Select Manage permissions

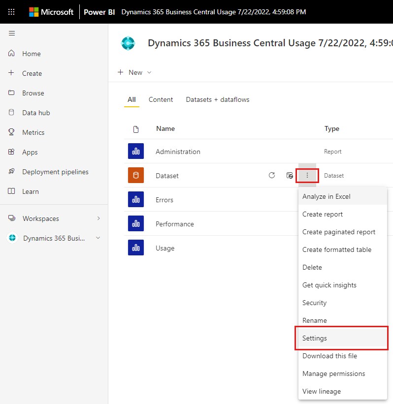[x=343, y=374]
